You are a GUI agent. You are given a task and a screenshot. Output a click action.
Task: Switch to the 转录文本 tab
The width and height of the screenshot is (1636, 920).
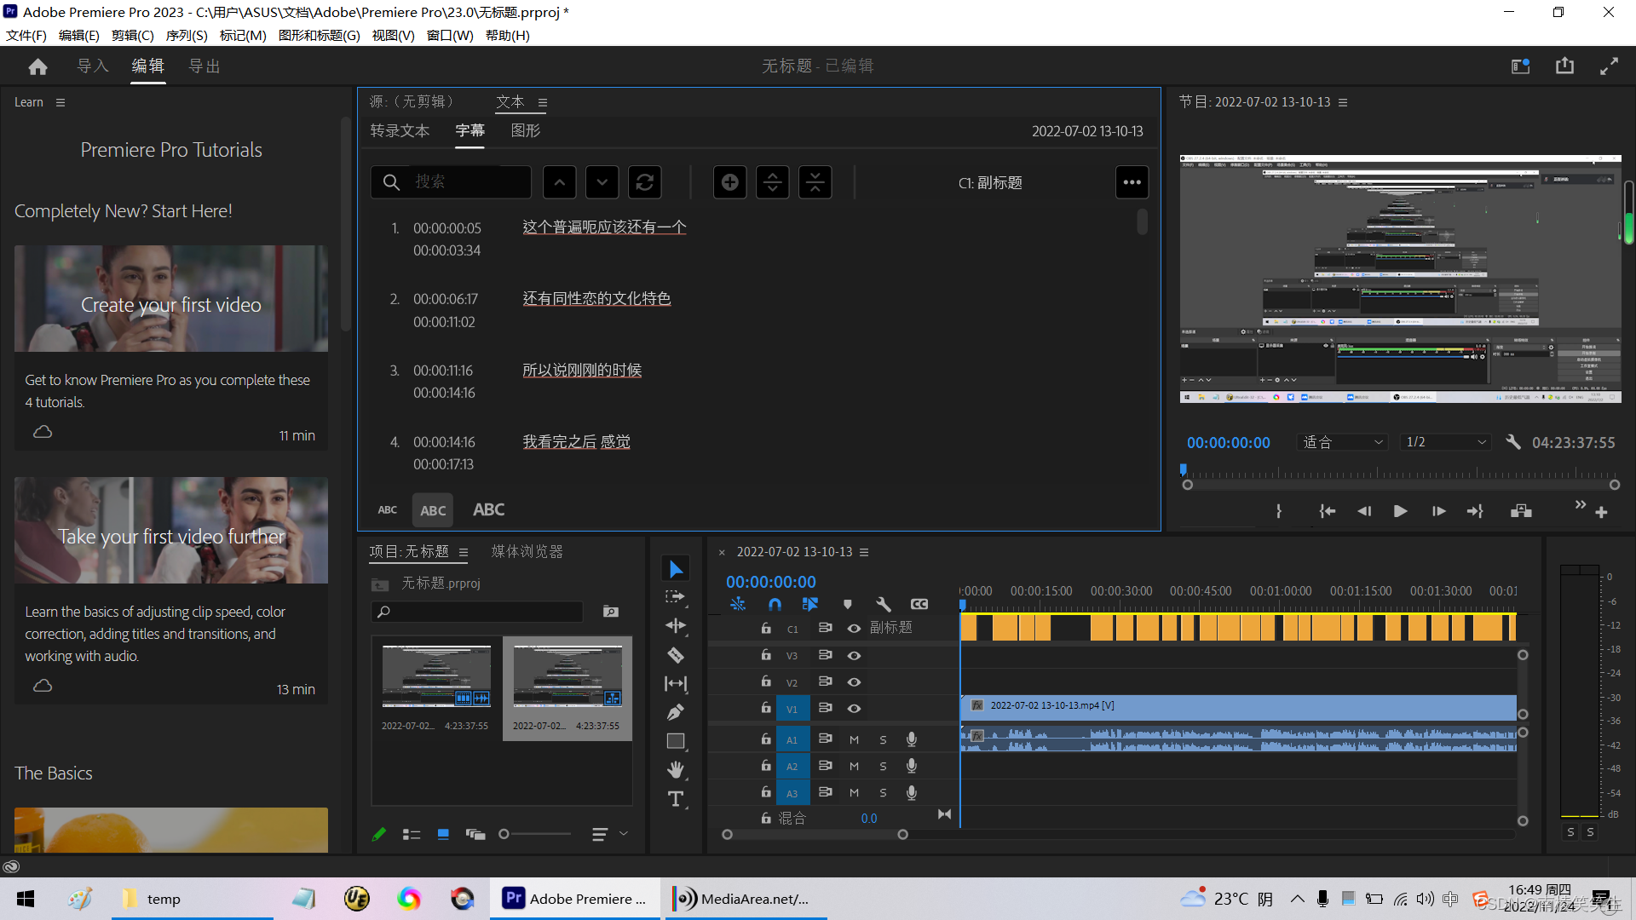[400, 130]
